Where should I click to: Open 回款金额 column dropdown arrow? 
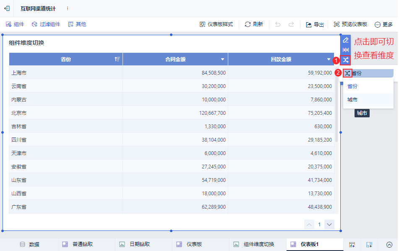point(329,60)
